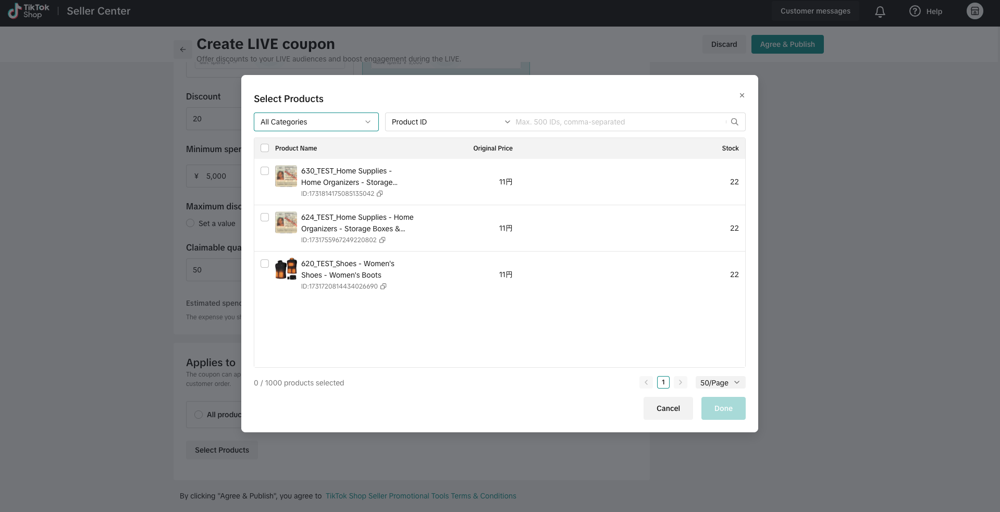Open the 624_TEST product thumbnail

286,222
